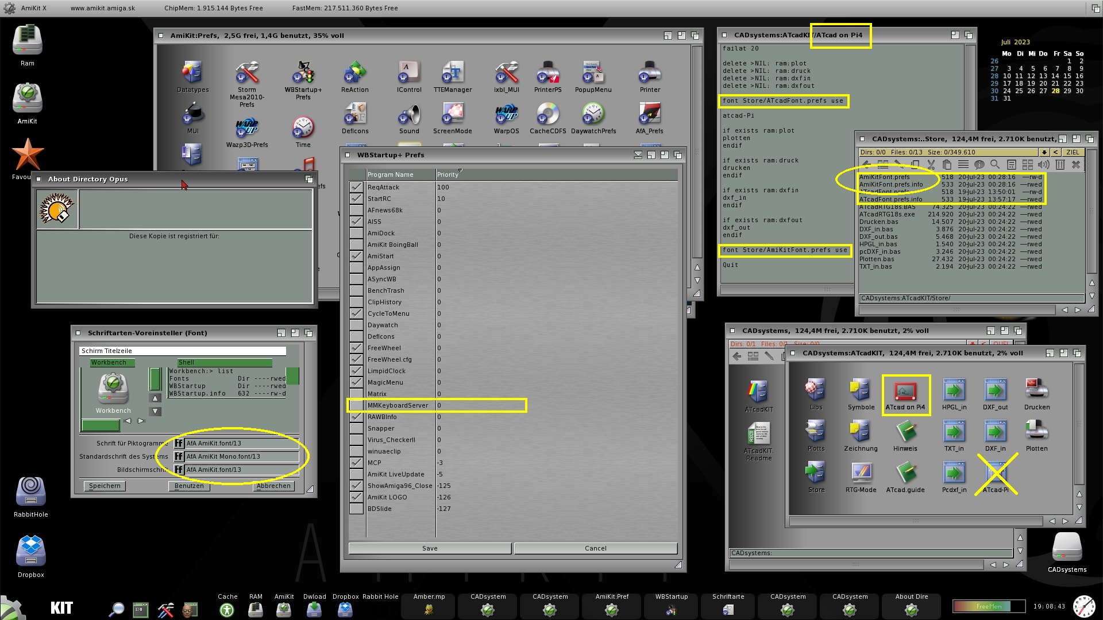Uncheck the ReqAttack startup entry
The image size is (1103, 620).
pos(356,187)
